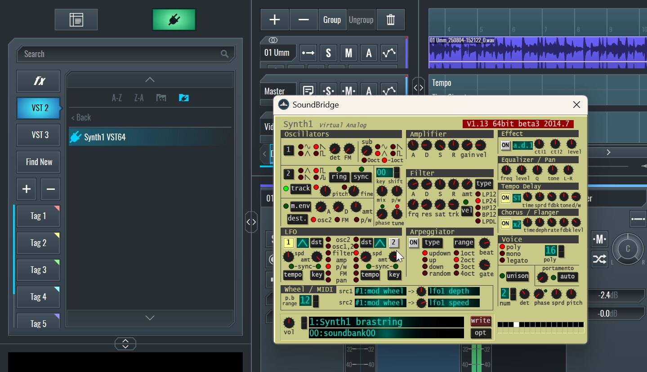
Task: Select mono voice mode
Action: [x=502, y=254]
